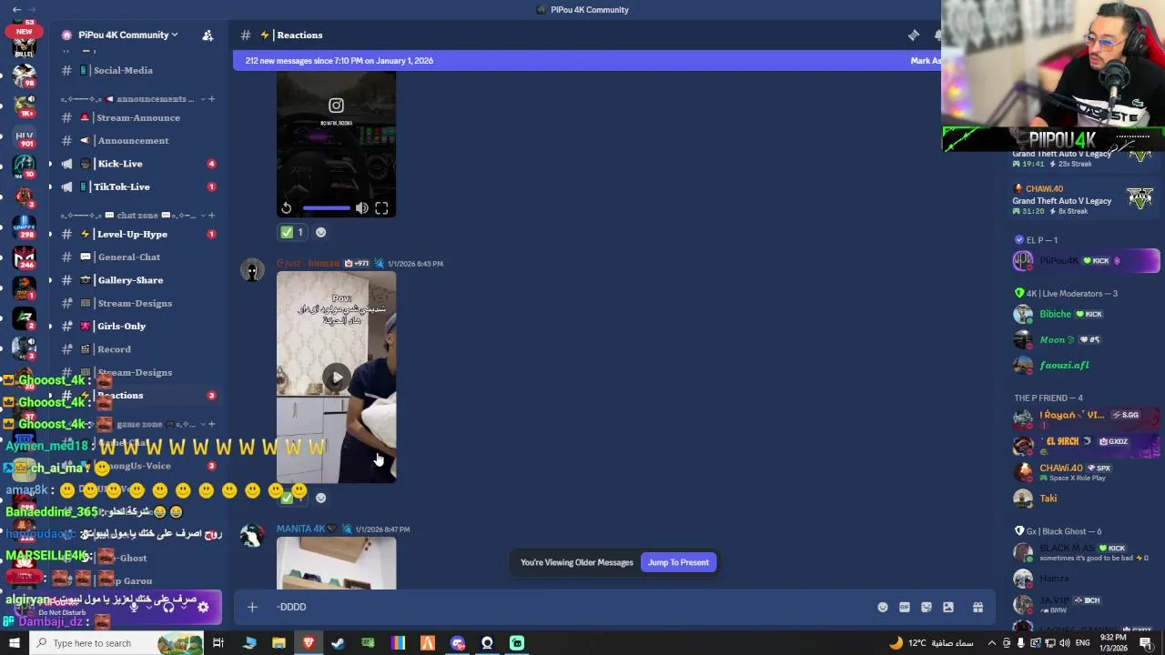The height and width of the screenshot is (655, 1165).
Task: Open MANITA 4K's attached image thumbnail
Action: click(336, 563)
